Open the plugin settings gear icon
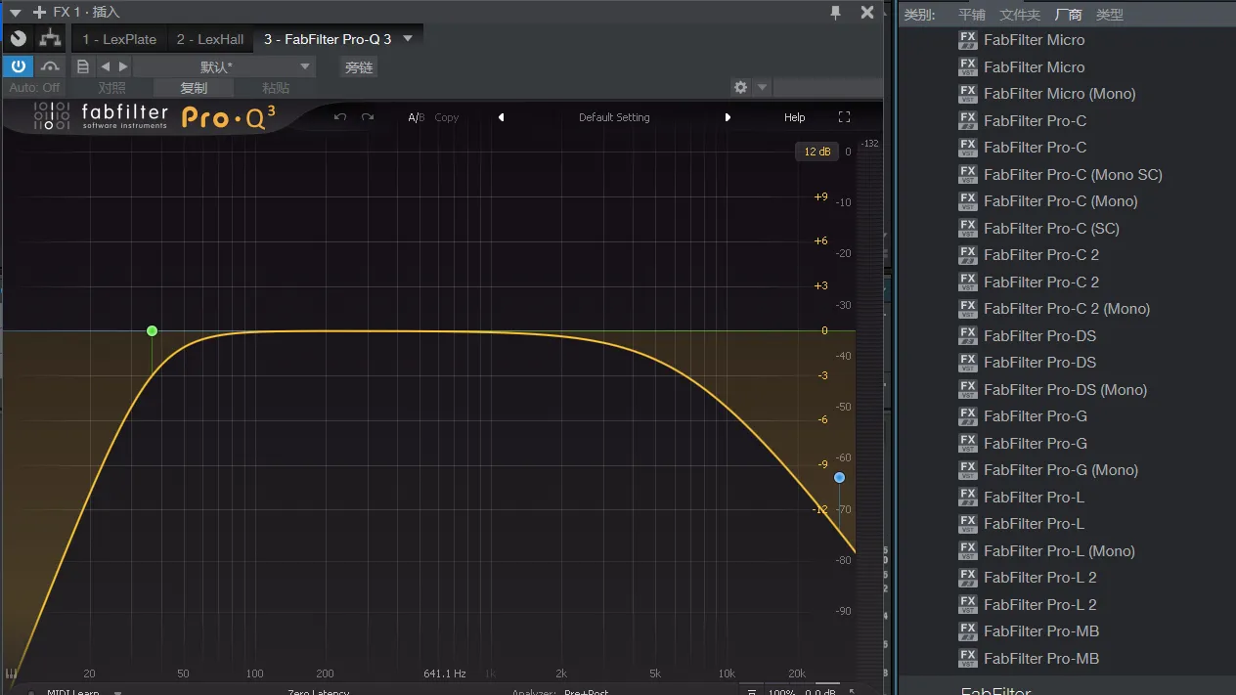The height and width of the screenshot is (695, 1236). pos(741,87)
